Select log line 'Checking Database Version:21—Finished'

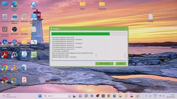click(x=67, y=43)
